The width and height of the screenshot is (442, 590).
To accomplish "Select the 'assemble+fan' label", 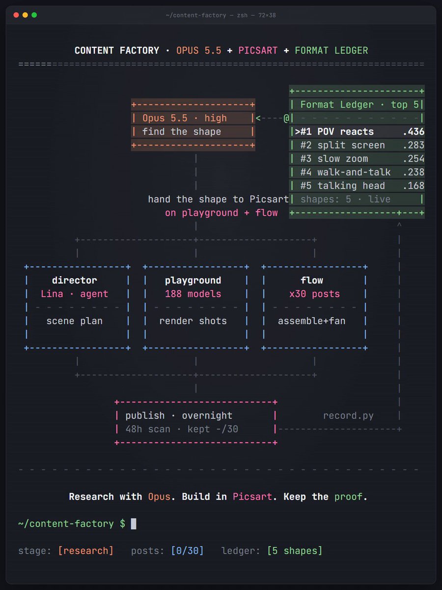I will 312,321.
